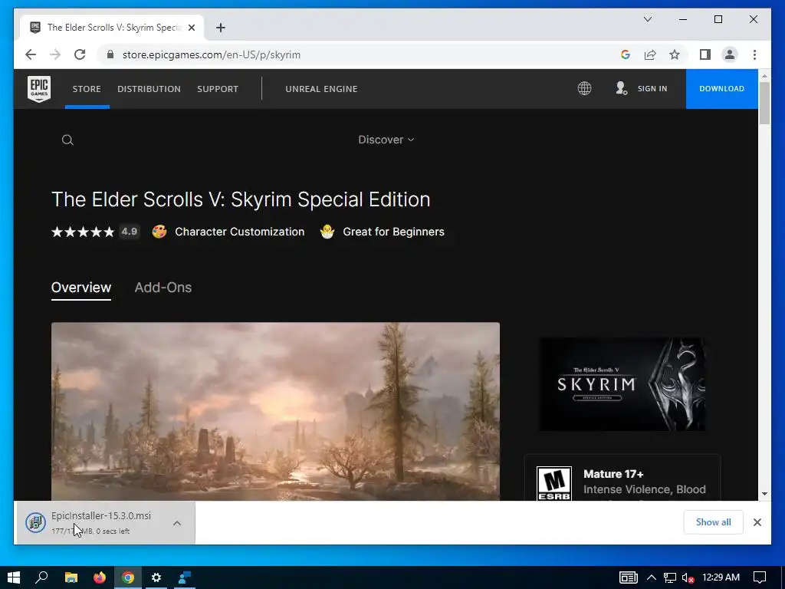This screenshot has width=785, height=589.
Task: Bookmark this page with the star icon
Action: click(675, 54)
